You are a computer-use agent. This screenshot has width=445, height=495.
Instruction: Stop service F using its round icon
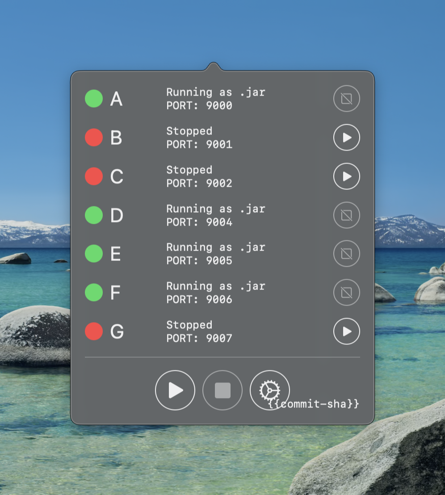346,293
